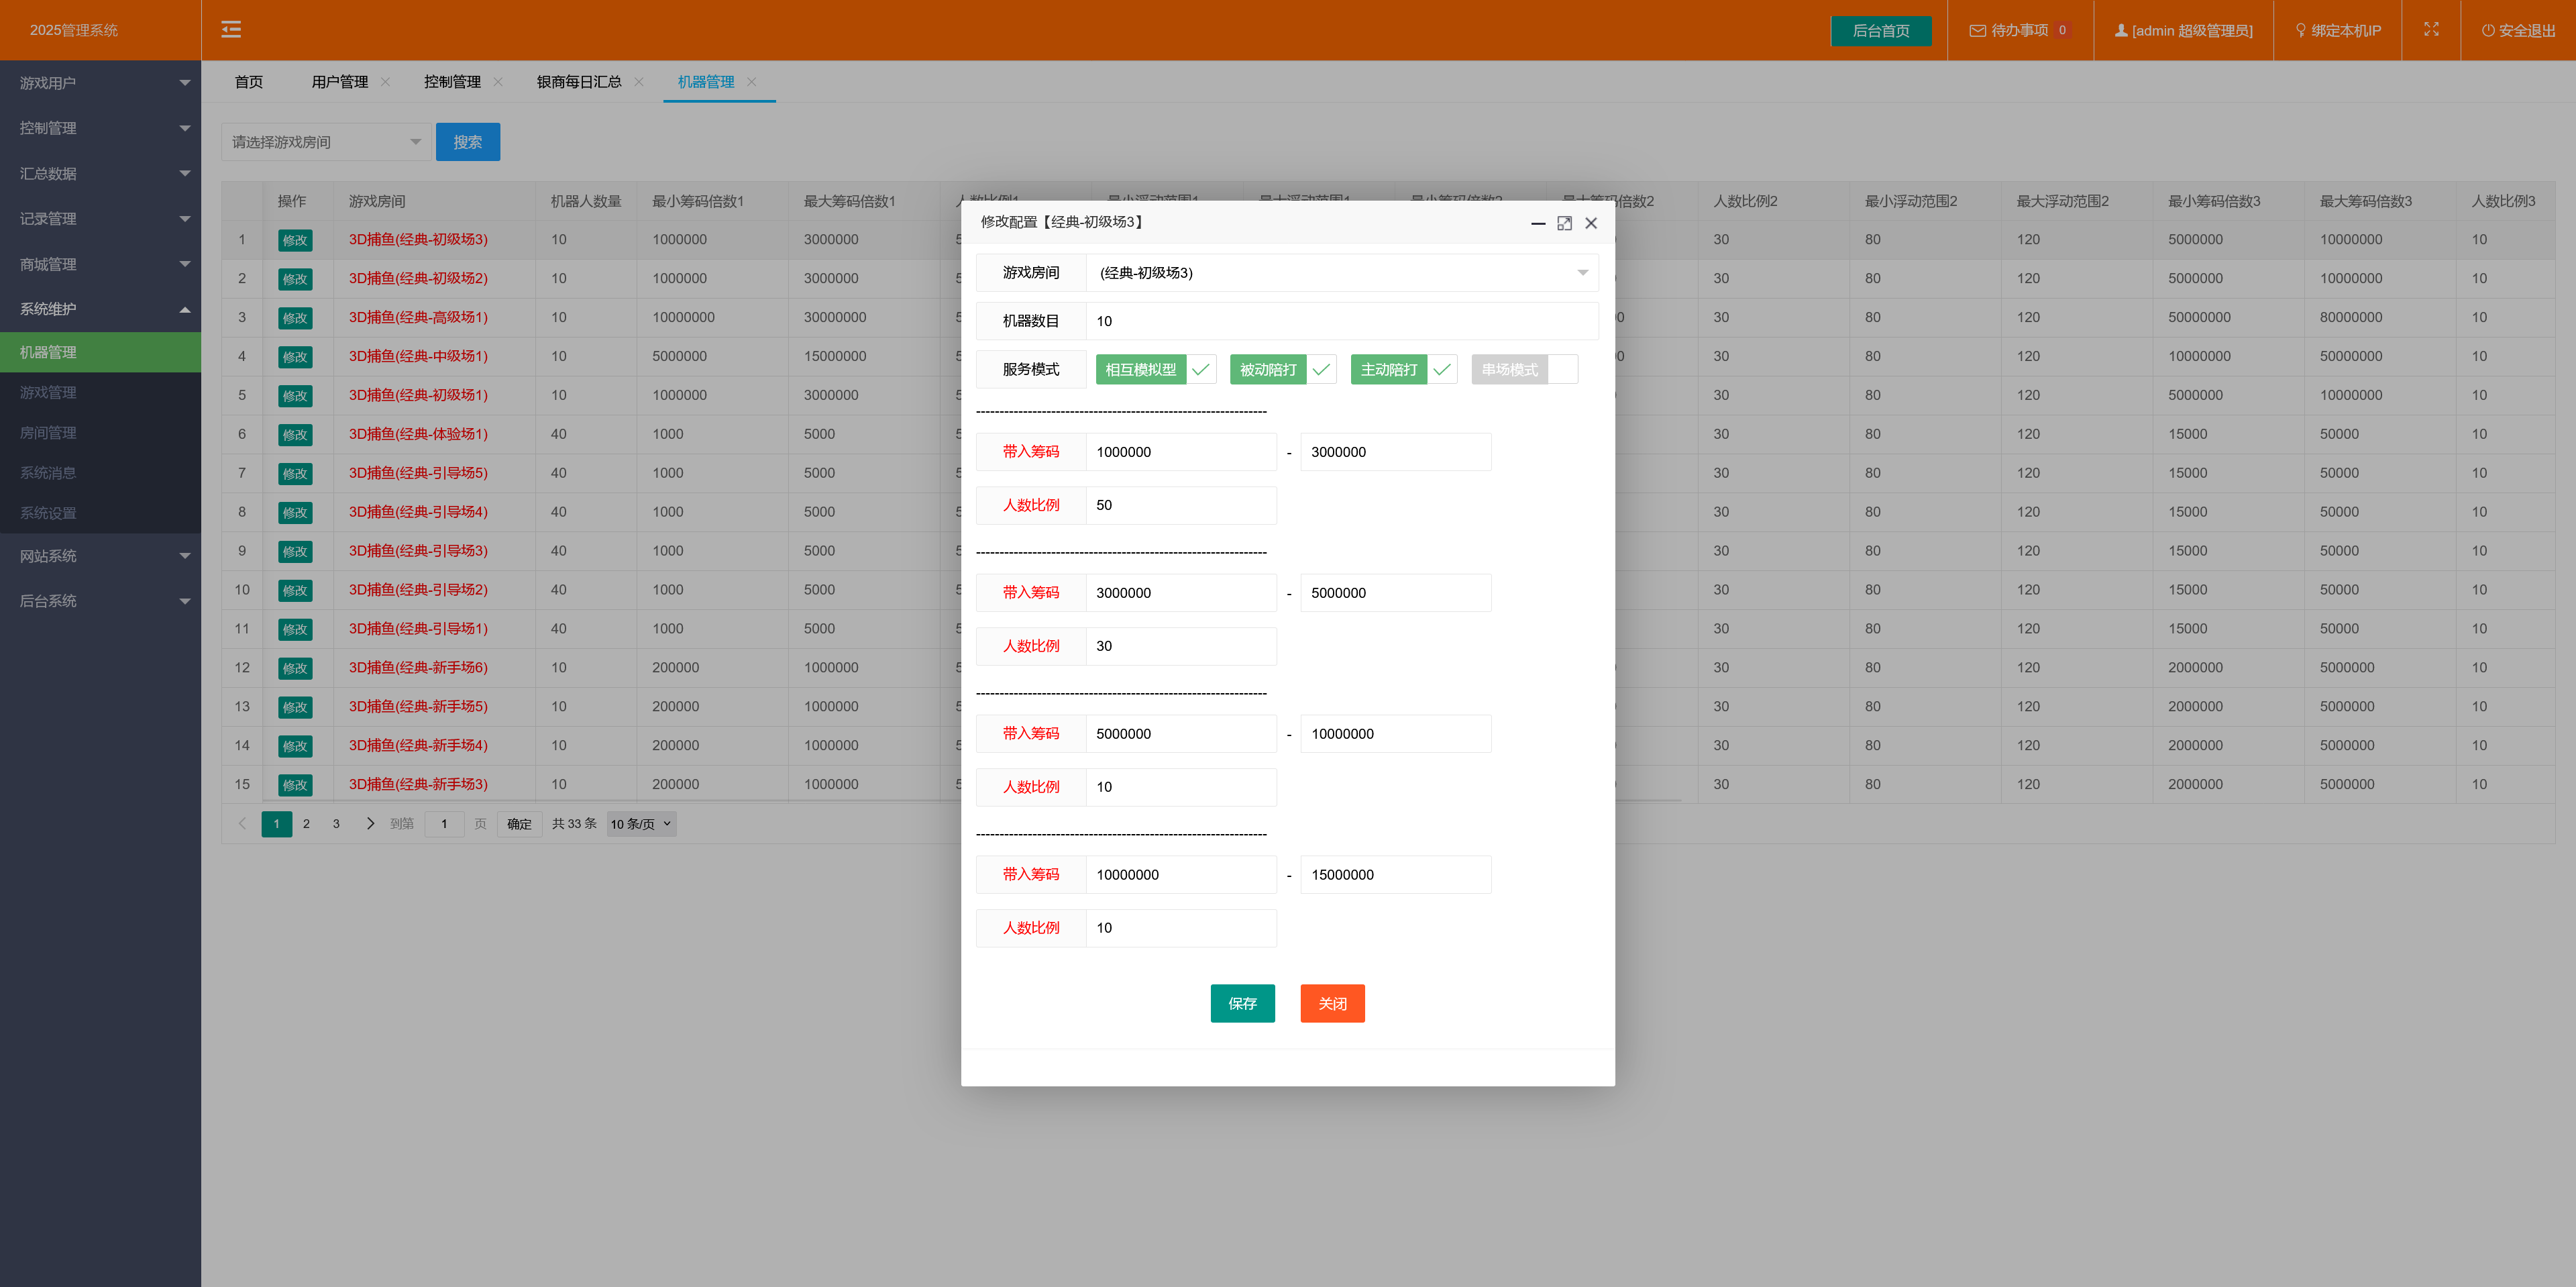Click the sidebar collapse hamburger icon

click(x=231, y=30)
